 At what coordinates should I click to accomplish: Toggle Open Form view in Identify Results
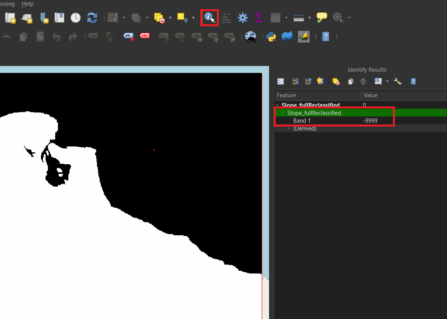point(281,81)
